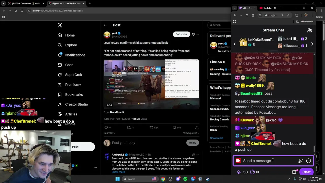
Task: Open Steam from the taskbar
Action: [207, 179]
